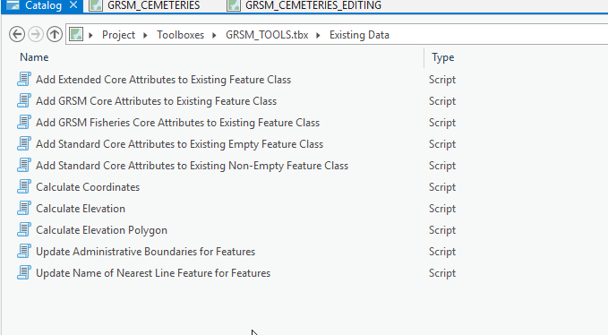
Task: Select Add GRSM Fisheries Core Attributes tool
Action: coord(177,123)
